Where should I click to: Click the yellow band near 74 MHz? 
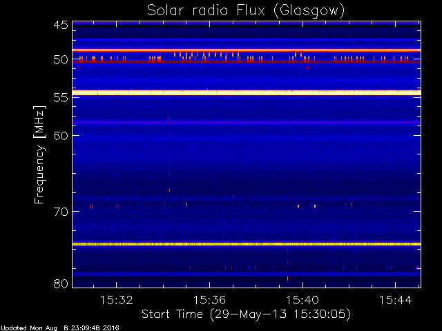click(x=247, y=244)
